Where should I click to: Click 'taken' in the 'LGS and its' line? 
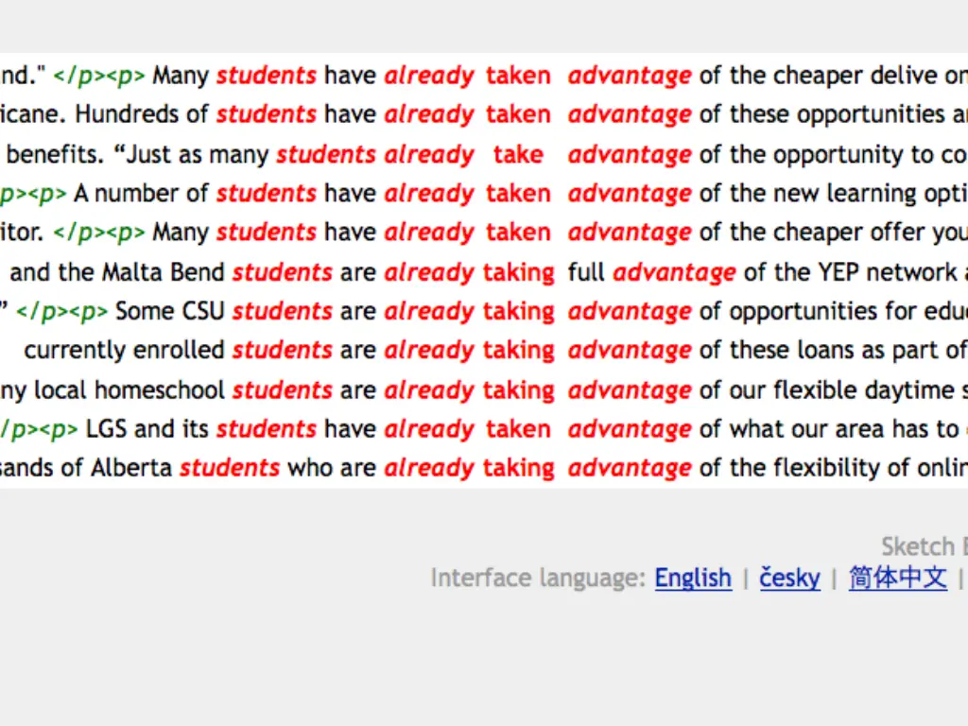point(518,429)
